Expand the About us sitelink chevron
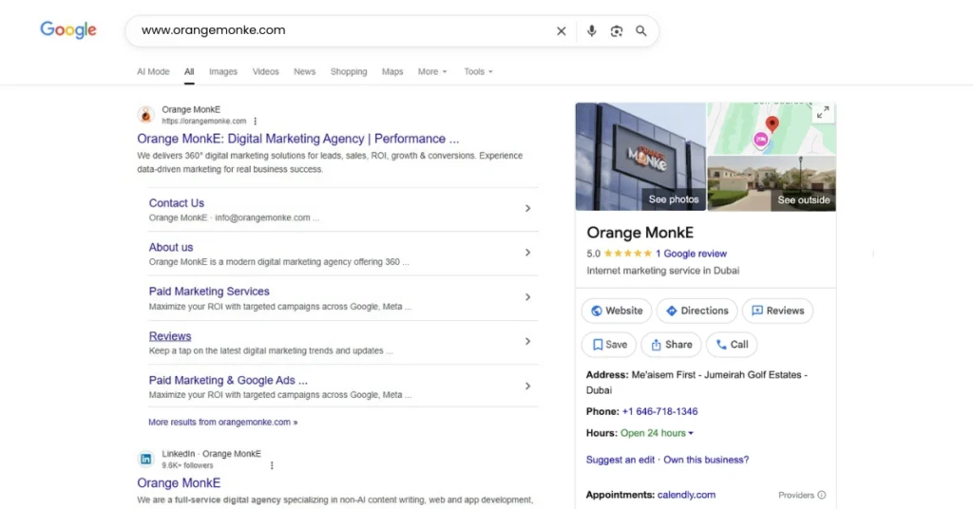Screen dimensions: 973x509 pyautogui.click(x=527, y=253)
